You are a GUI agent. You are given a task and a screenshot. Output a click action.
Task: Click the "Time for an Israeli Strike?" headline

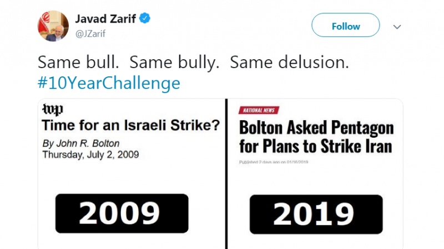(132, 126)
